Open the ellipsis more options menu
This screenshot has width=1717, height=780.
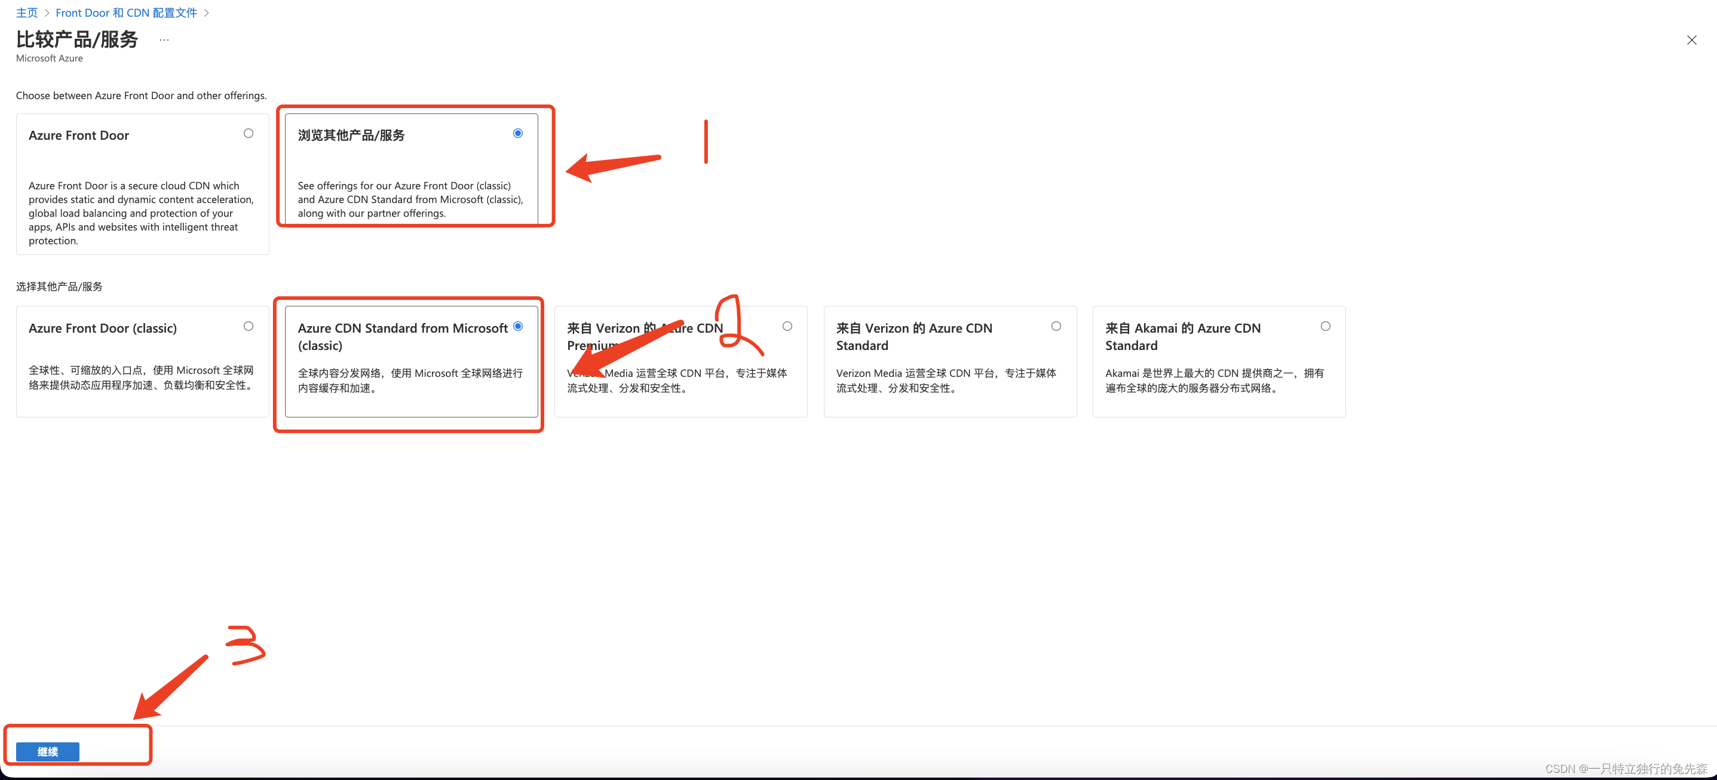coord(164,40)
